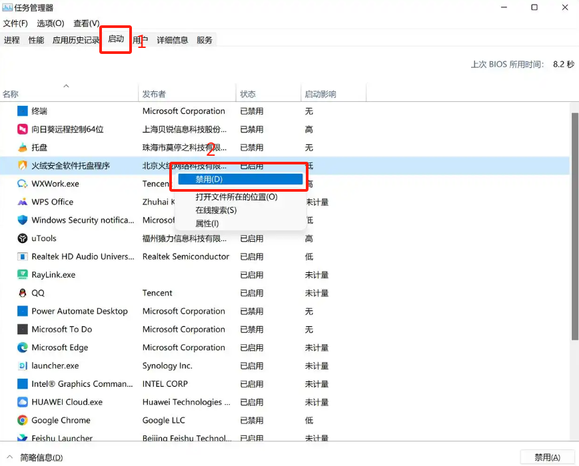Switch to the 性能 tab

[35, 39]
